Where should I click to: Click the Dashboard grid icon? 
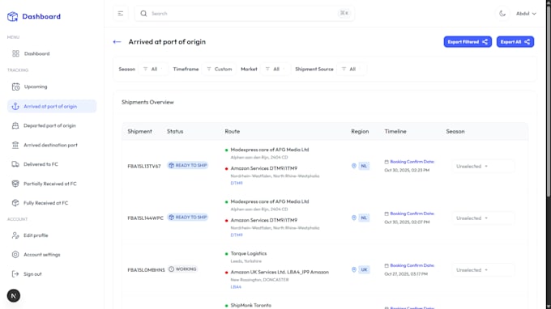(x=15, y=53)
